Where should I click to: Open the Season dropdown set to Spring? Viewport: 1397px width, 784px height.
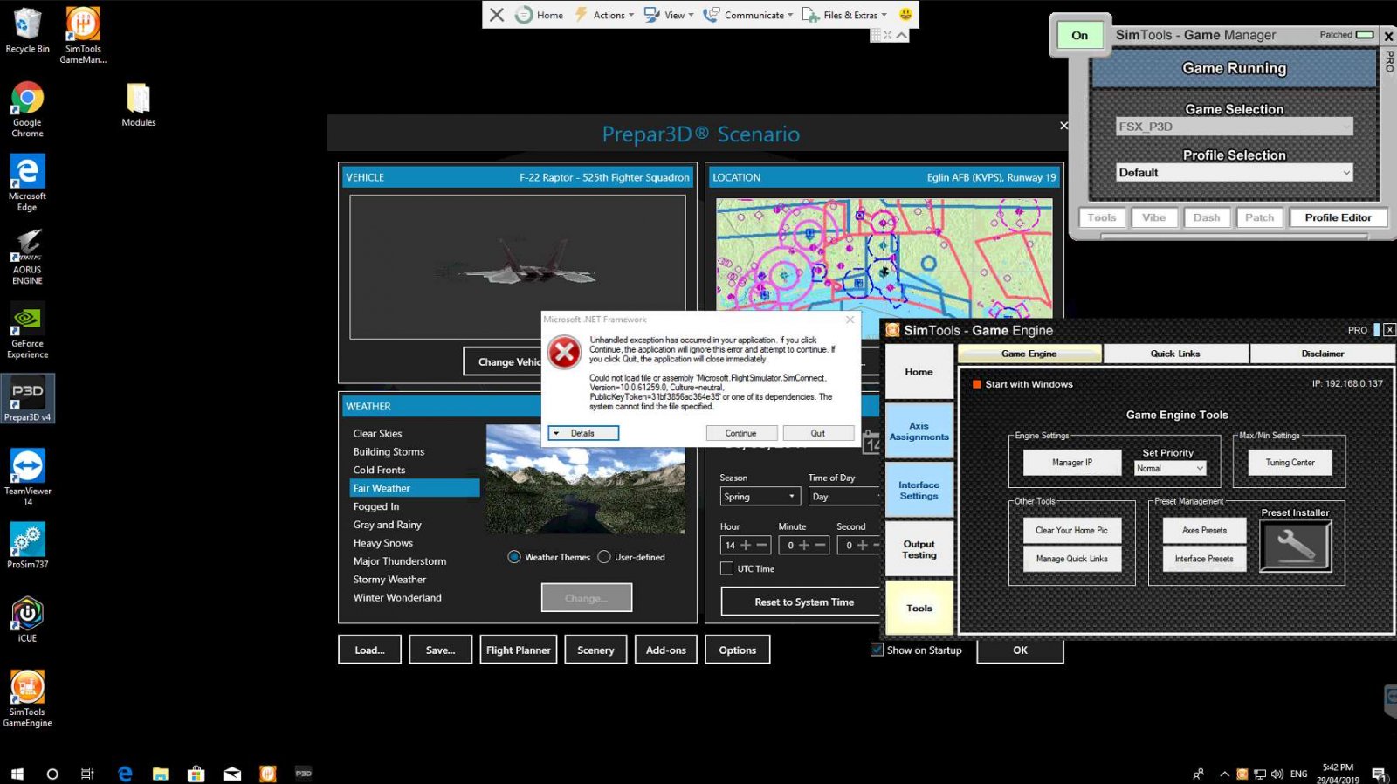coord(760,497)
